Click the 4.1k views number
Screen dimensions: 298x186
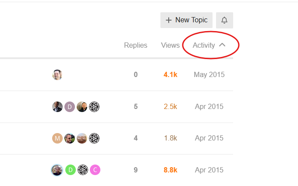[x=170, y=75]
